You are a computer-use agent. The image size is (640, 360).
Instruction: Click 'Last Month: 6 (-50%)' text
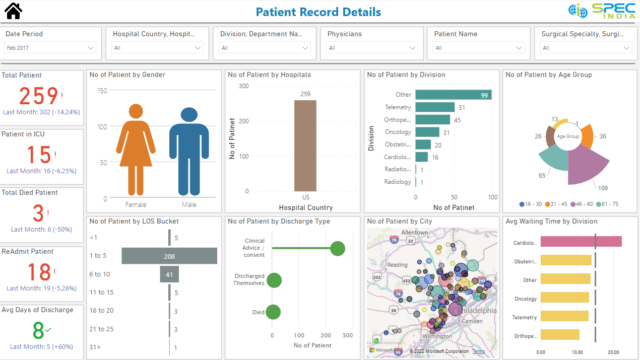(41, 230)
